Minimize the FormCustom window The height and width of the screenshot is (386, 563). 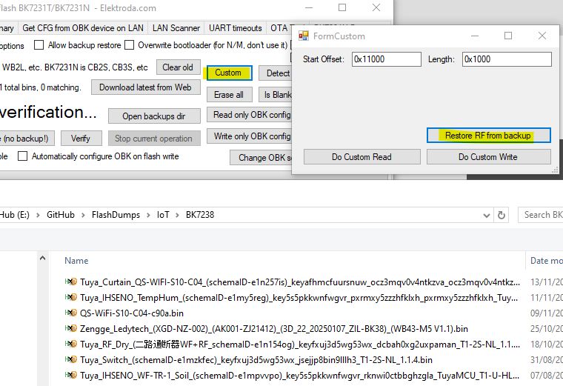tap(475, 36)
